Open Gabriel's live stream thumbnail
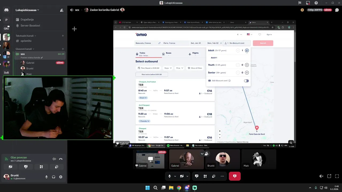Viewport: 342px width, 192px height. pos(150,159)
